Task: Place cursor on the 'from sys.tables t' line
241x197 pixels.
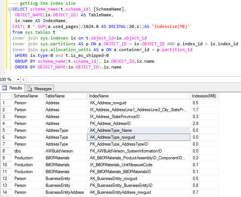Action: [x=34, y=32]
